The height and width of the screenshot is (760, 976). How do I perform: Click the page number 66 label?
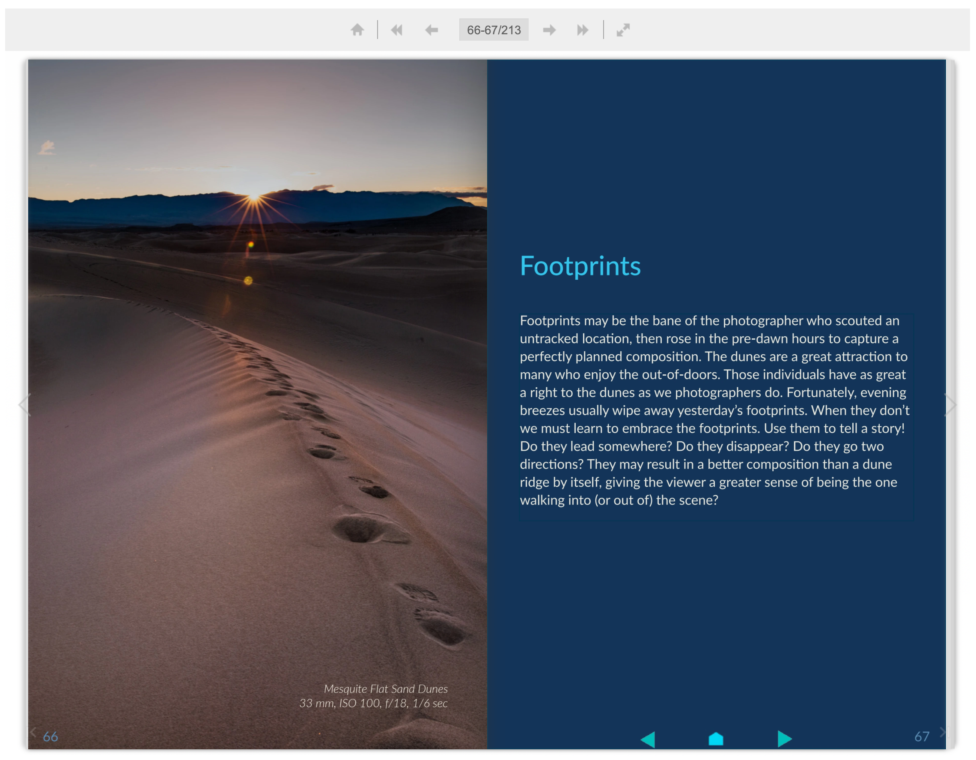click(x=51, y=737)
